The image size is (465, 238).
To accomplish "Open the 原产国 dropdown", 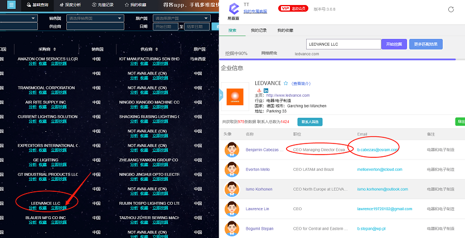I will click(182, 18).
